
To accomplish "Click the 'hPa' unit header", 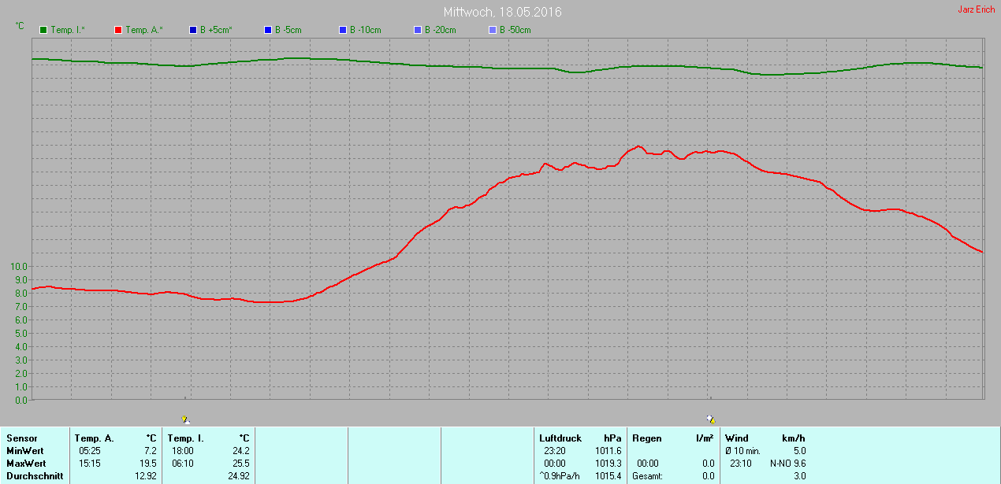I will coord(612,438).
